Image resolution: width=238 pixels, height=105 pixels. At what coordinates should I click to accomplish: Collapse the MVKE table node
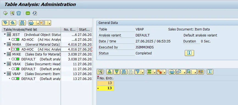point(5,54)
